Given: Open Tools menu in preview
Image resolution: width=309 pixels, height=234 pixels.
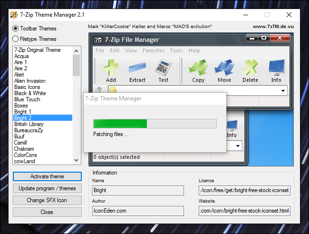Looking at the screenshot, I should pyautogui.click(x=176, y=51).
